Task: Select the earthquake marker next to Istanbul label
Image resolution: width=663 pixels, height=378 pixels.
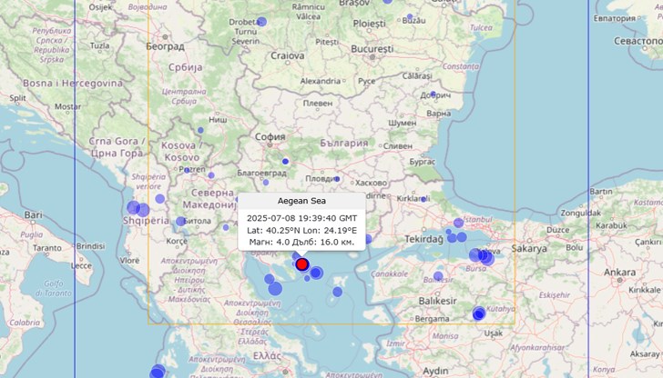Action: point(458,223)
